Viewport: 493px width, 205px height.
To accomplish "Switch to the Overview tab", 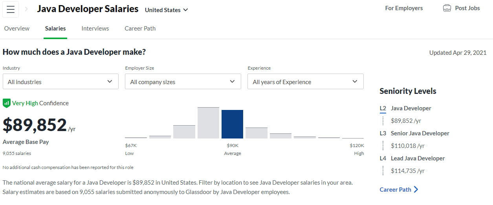I will [17, 29].
